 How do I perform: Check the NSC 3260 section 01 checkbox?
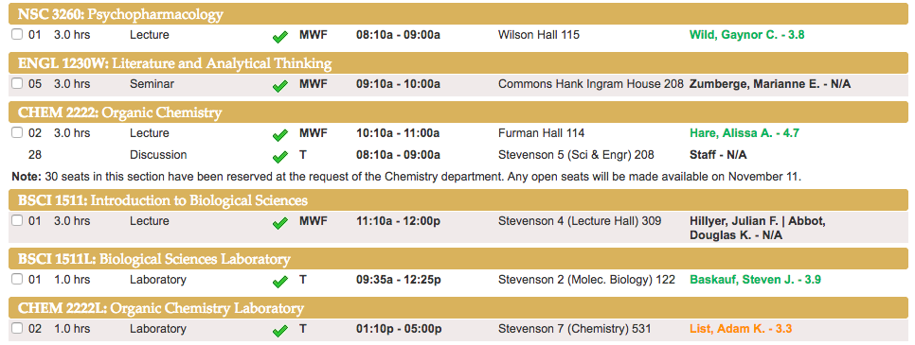(x=17, y=34)
